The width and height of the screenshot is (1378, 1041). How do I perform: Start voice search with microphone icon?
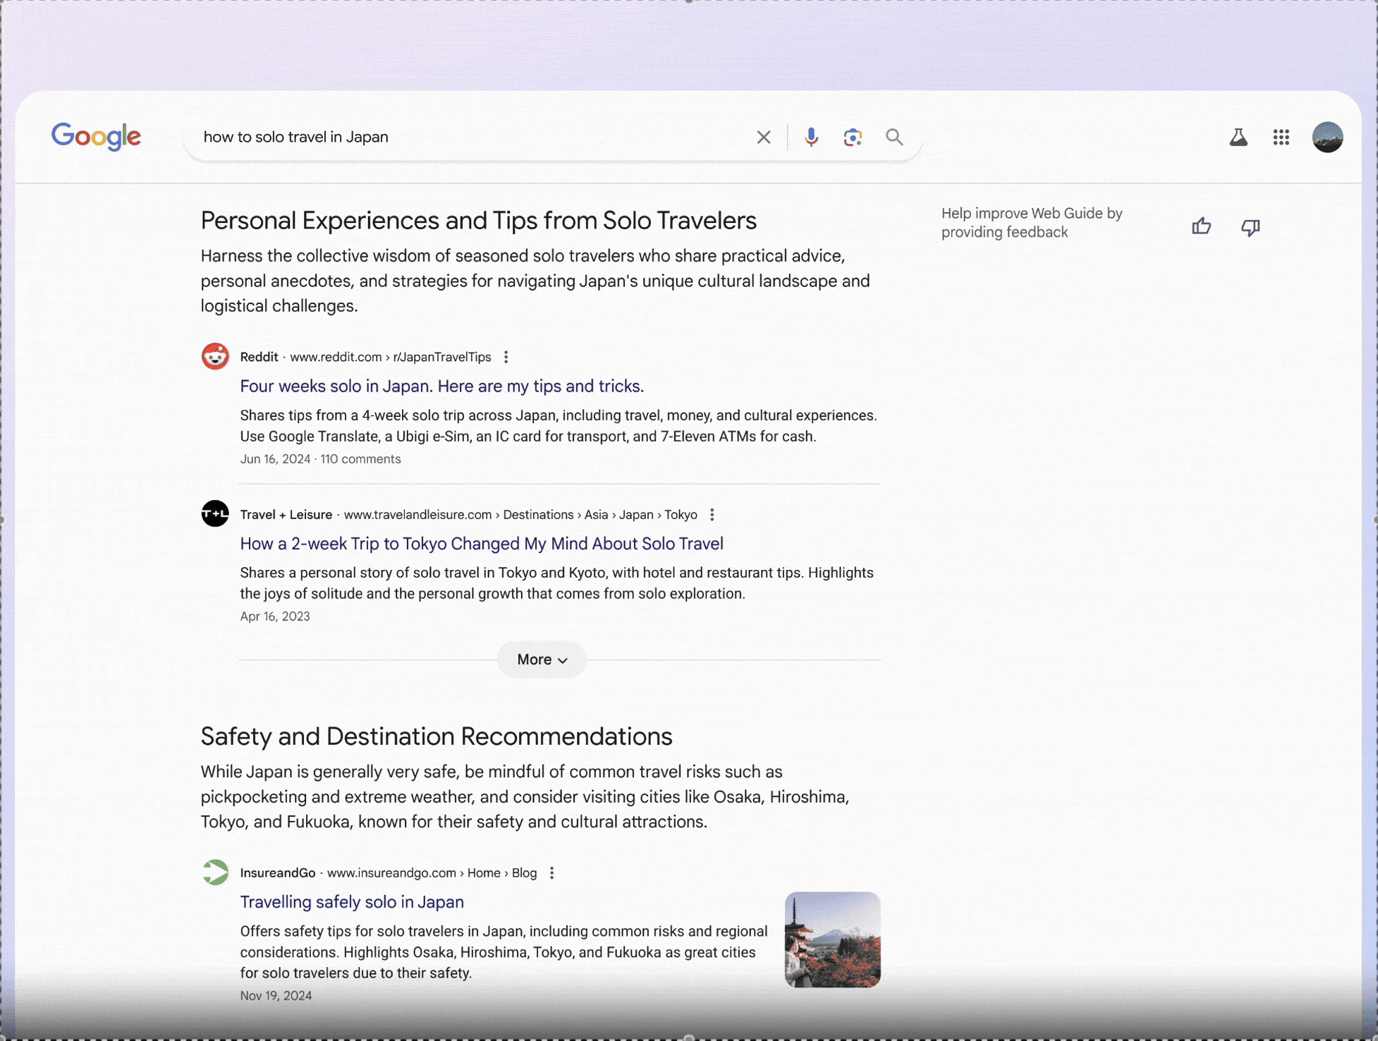[x=811, y=137]
